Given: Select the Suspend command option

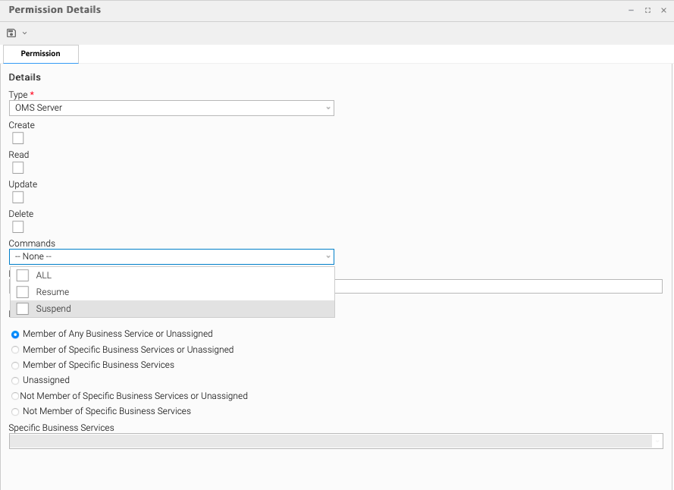Looking at the screenshot, I should point(23,309).
